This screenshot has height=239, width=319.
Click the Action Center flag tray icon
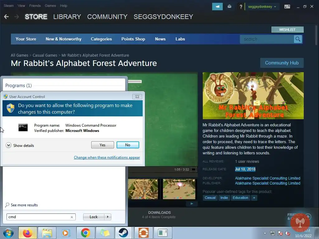[280, 233]
